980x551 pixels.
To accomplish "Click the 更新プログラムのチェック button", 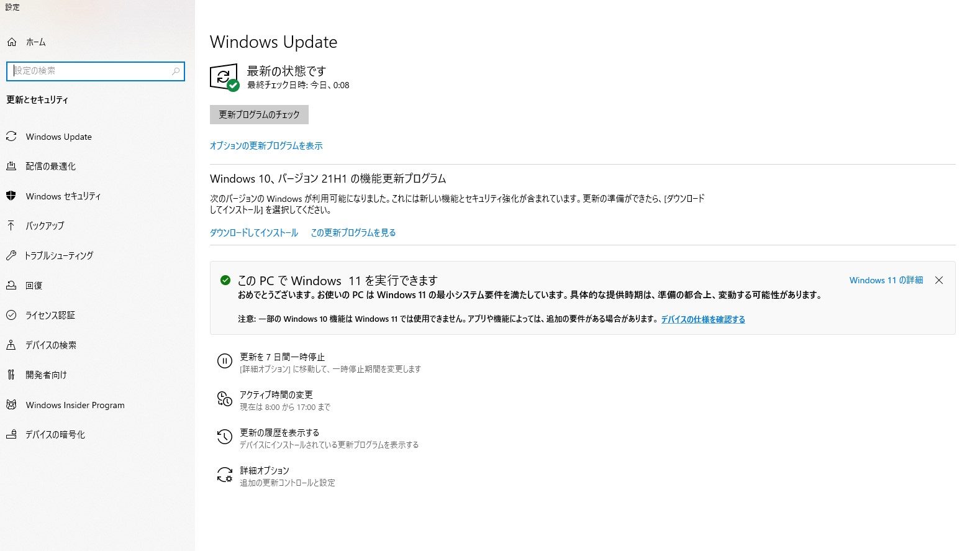I will tap(259, 115).
